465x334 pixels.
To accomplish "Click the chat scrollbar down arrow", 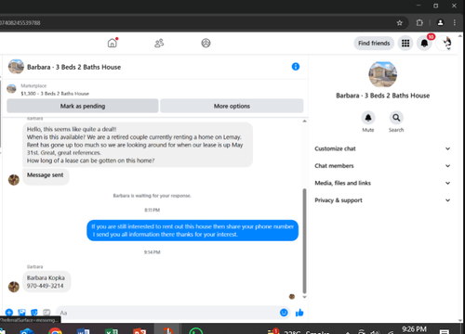I will pyautogui.click(x=304, y=297).
